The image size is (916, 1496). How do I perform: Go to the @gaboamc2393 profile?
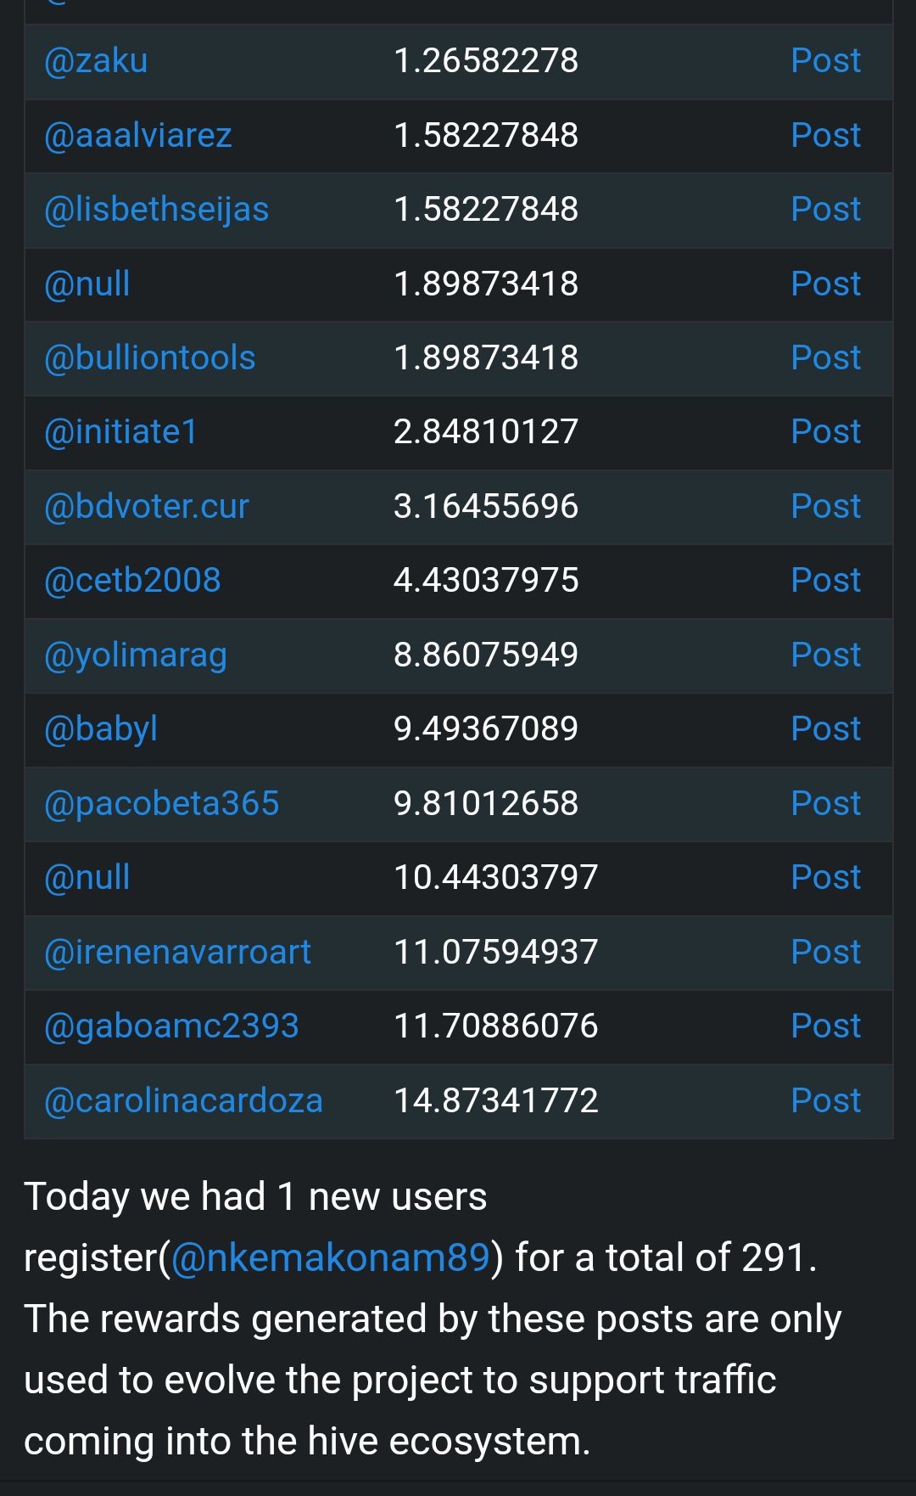(171, 1026)
